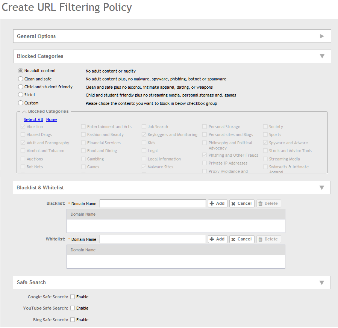Image resolution: width=338 pixels, height=328 pixels.
Task: Select the Strict filtering radio button
Action: (21, 95)
